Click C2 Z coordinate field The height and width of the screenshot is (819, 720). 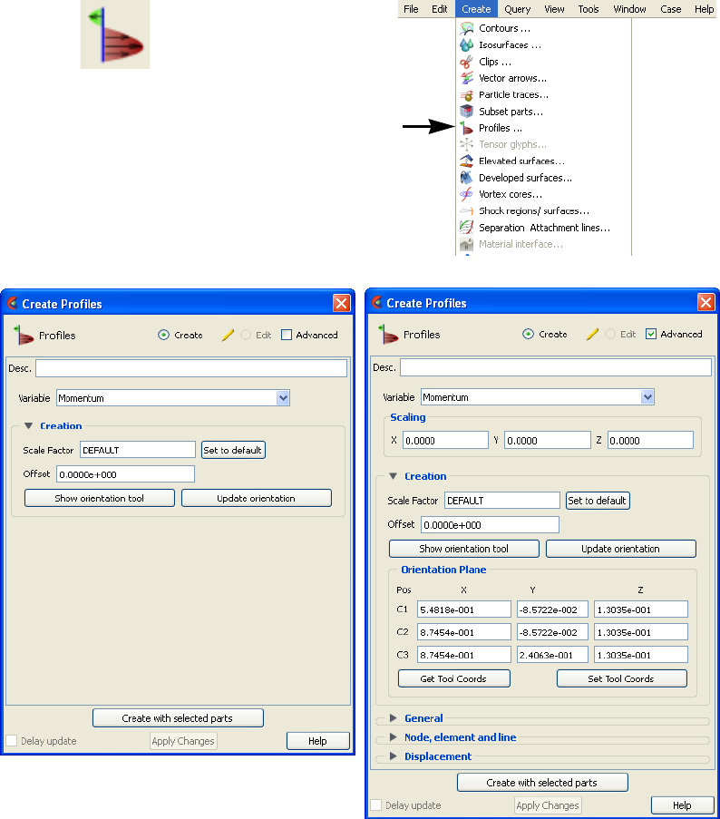[x=640, y=632]
